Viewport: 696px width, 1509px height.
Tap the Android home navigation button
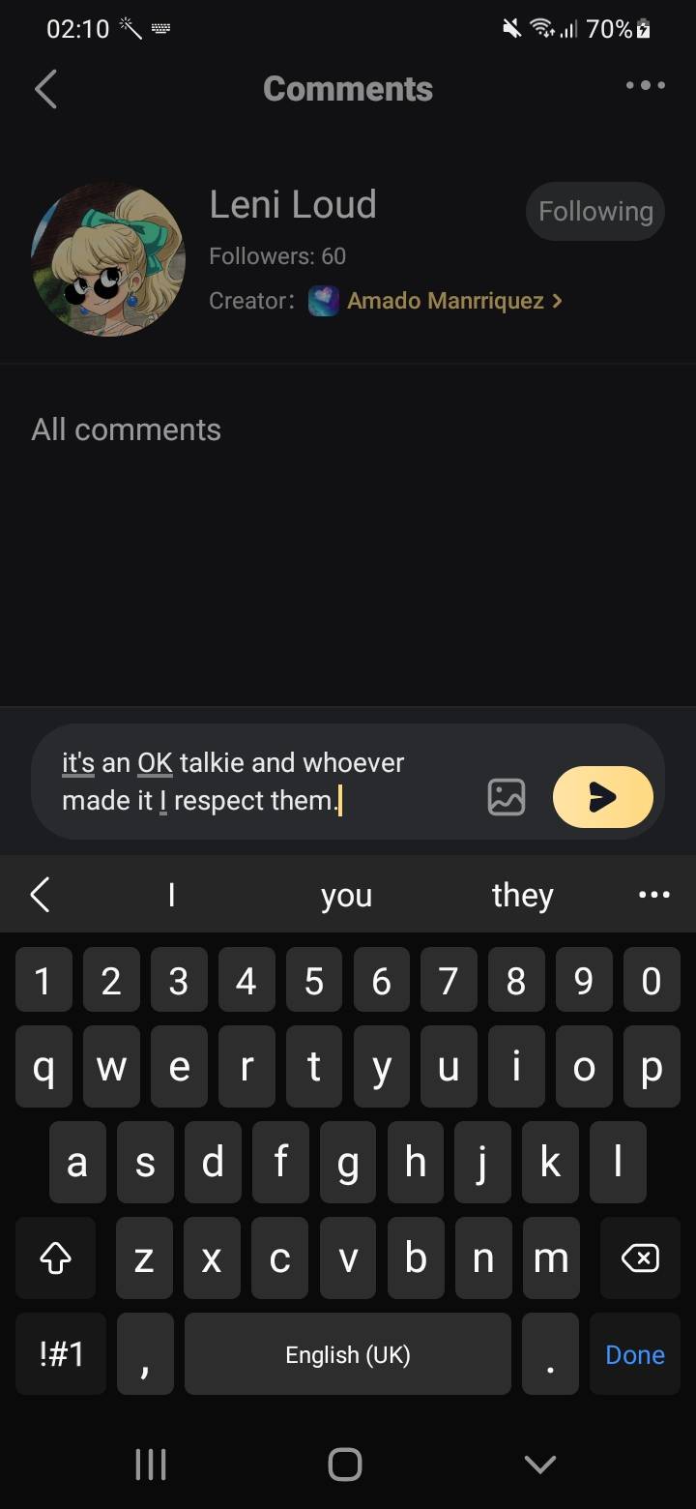[345, 1464]
